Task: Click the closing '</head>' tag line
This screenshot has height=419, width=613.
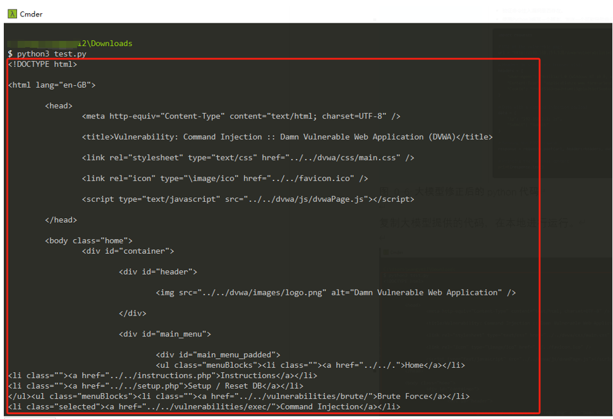Action: 61,220
